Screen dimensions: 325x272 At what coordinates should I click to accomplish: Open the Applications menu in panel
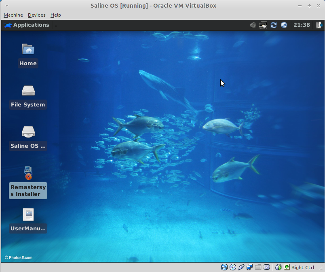(27, 25)
